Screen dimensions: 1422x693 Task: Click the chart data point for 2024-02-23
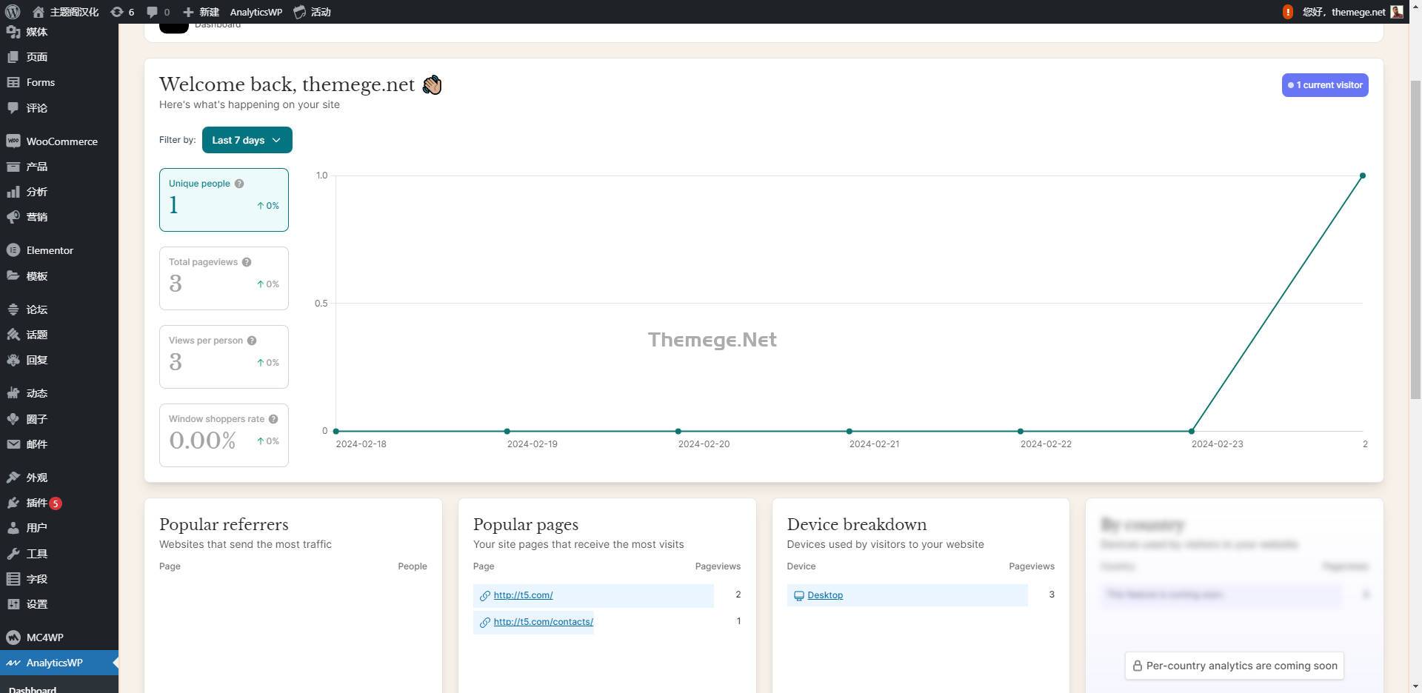pos(1192,431)
